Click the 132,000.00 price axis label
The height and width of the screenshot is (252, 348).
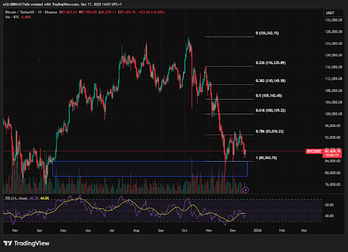coord(334,20)
